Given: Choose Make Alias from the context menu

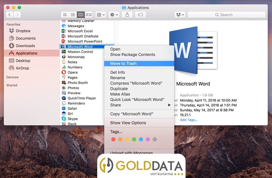Looking at the screenshot, I should [x=139, y=94].
